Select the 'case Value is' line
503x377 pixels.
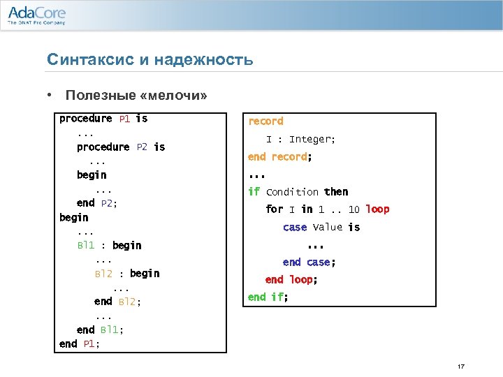coord(321,228)
